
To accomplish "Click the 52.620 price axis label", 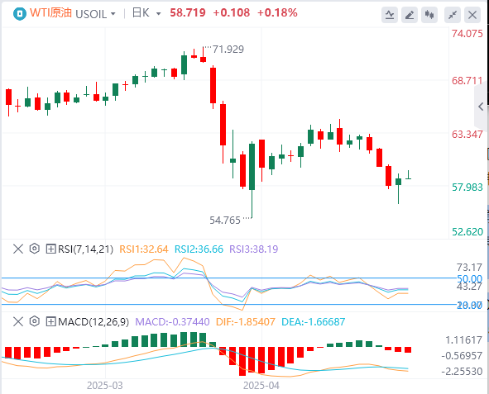I will click(467, 232).
